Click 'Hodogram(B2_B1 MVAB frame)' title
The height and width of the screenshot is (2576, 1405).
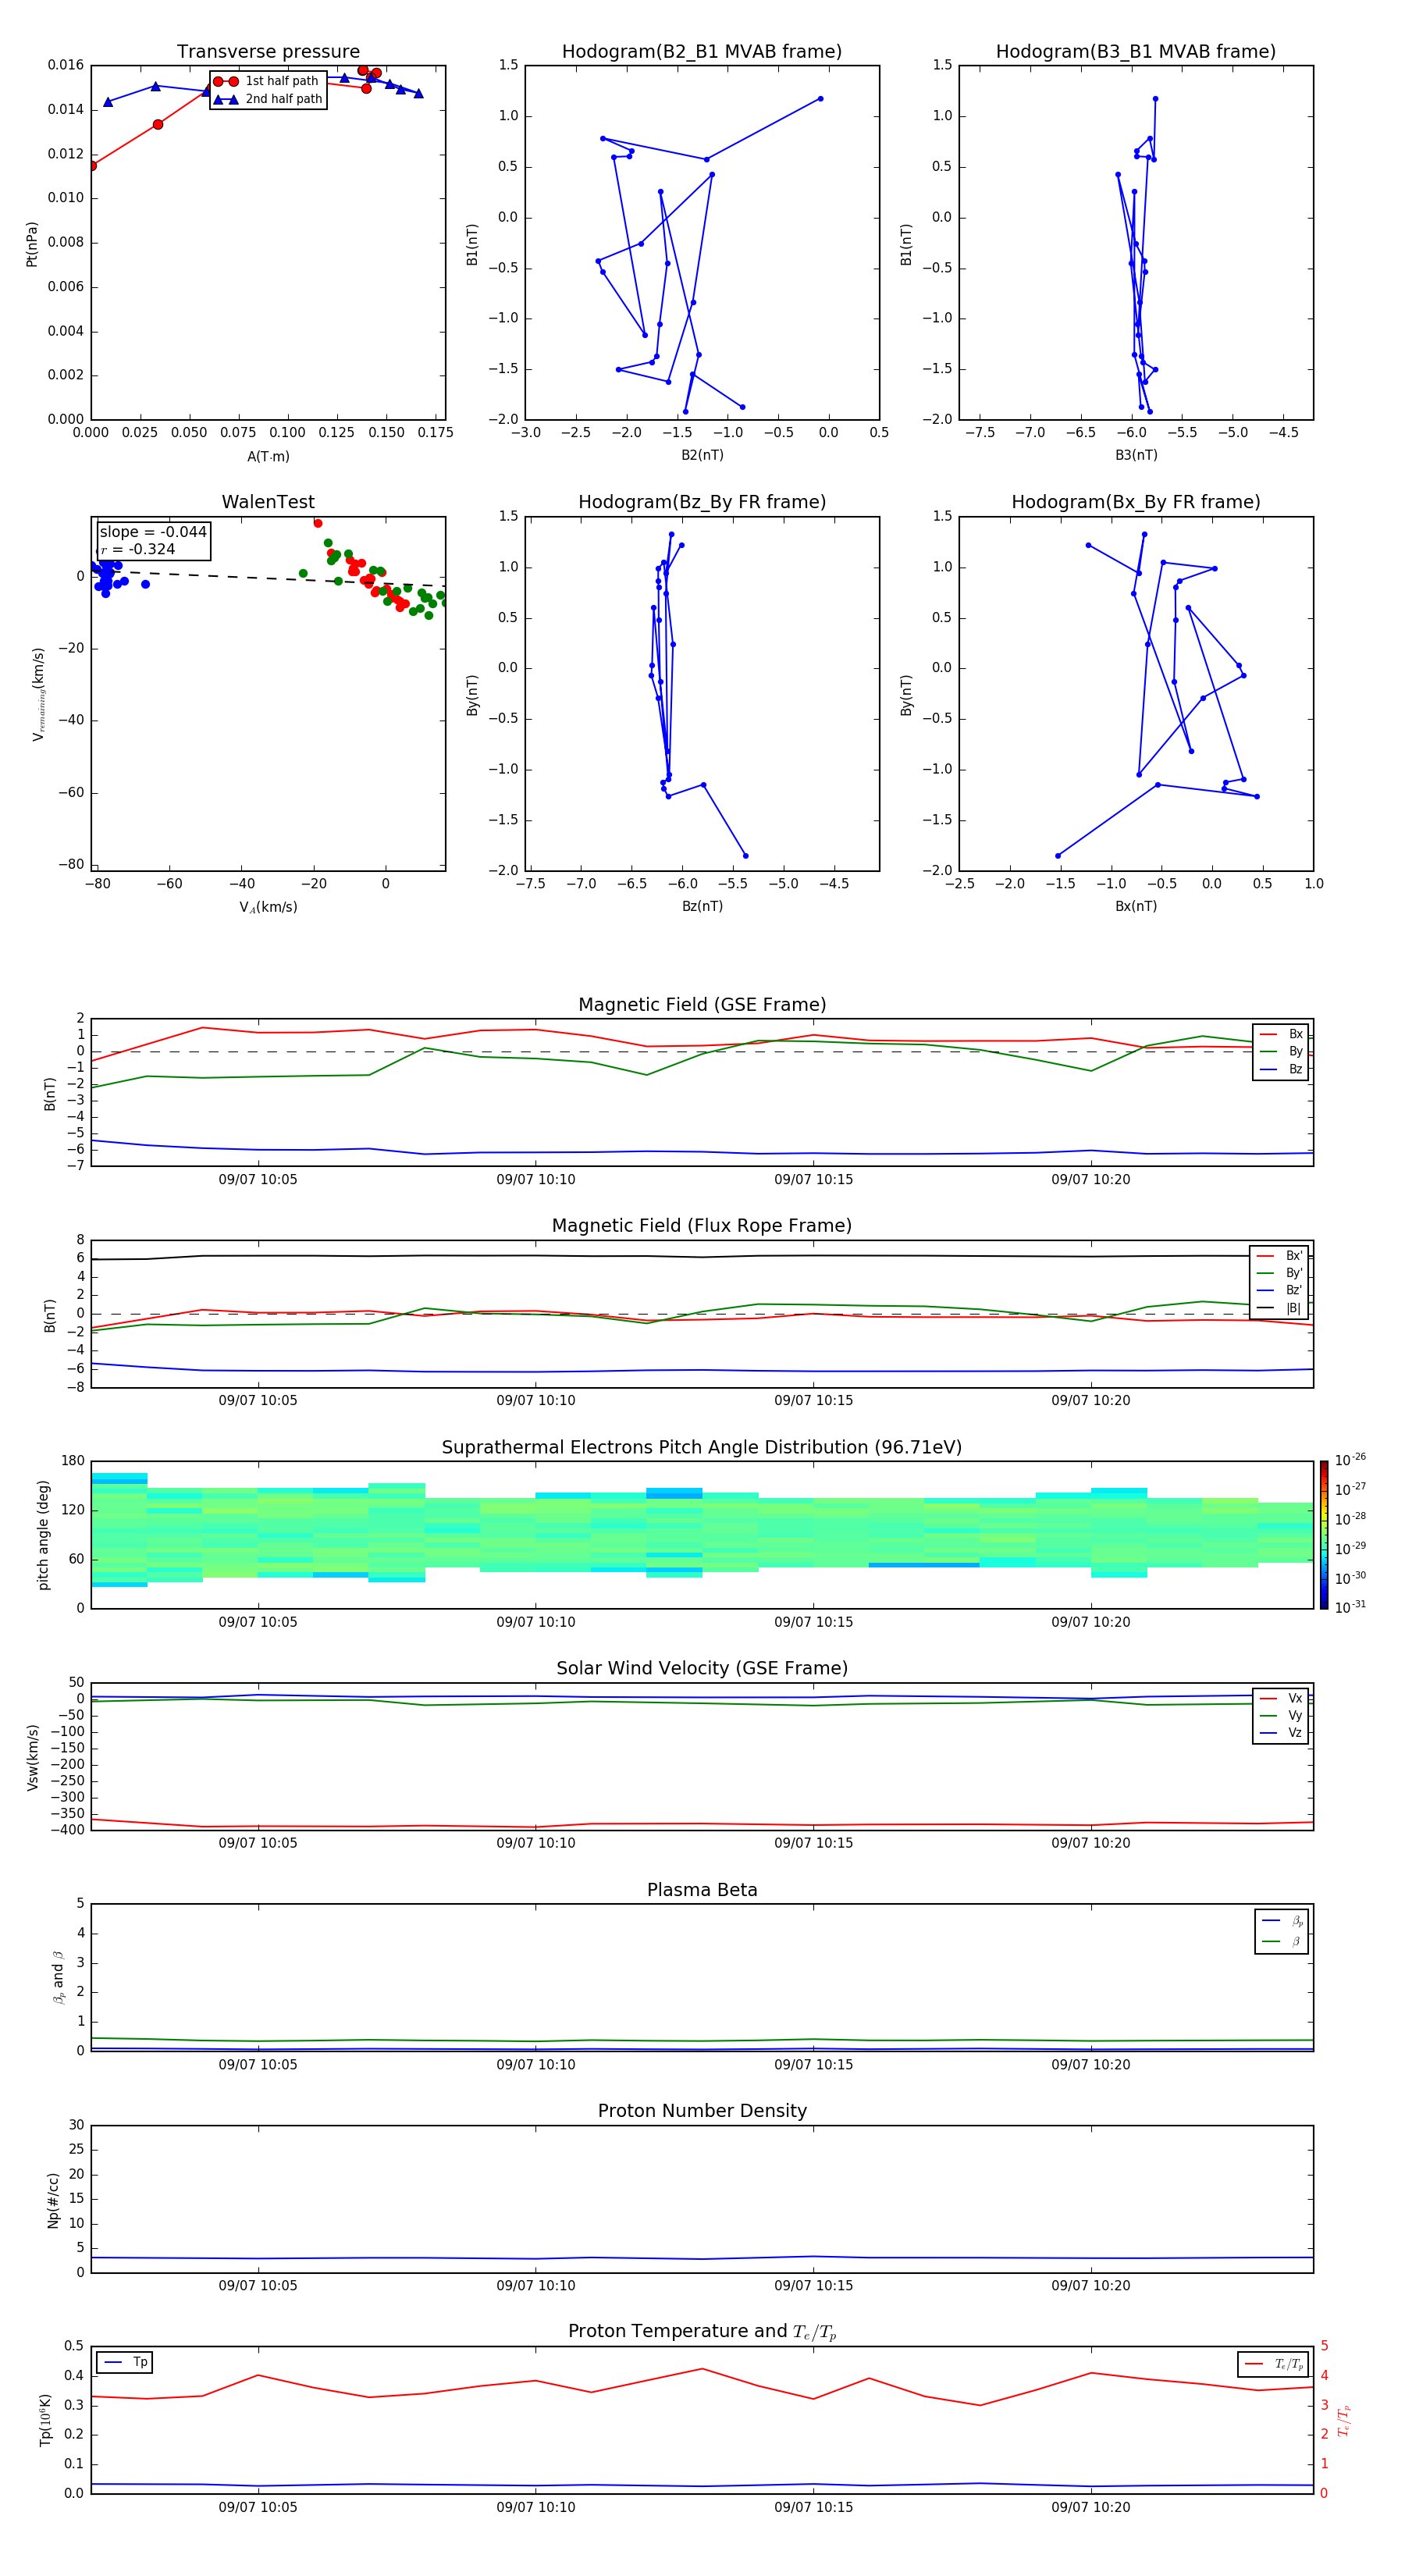[702, 52]
